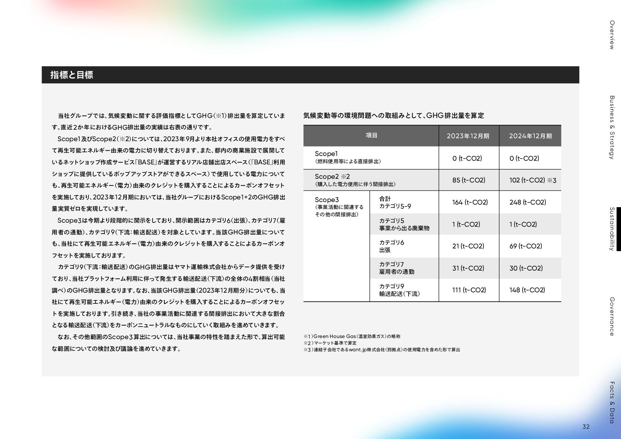Viewport: 621px width, 439px height.
Task: Select the Scope3 row label
Action: coord(339,207)
